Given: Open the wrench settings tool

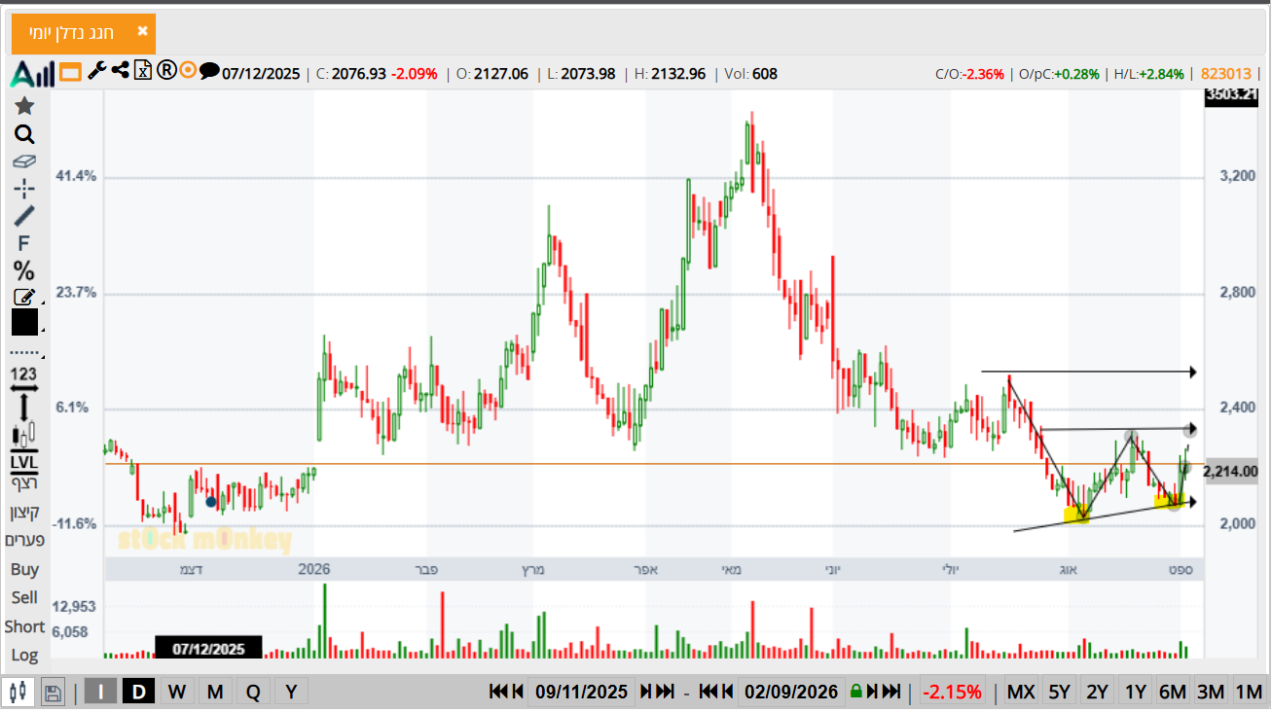Looking at the screenshot, I should click(x=96, y=70).
